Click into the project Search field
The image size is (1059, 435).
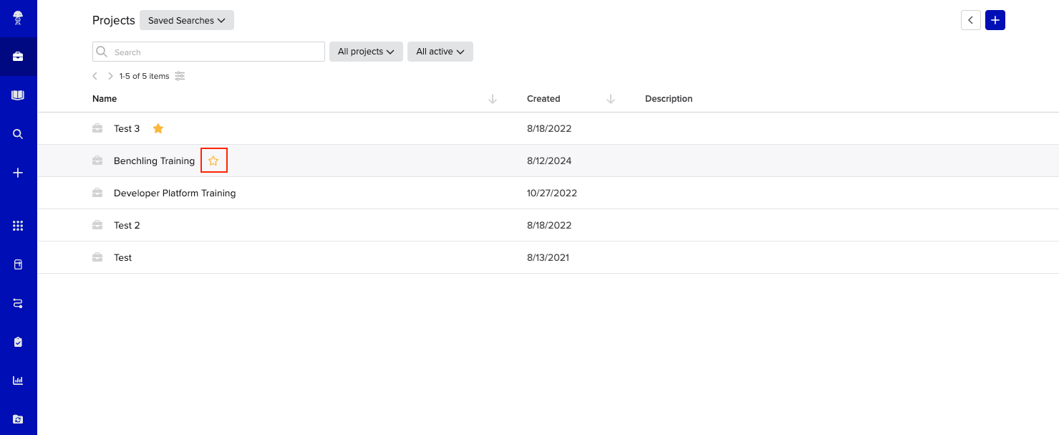(x=215, y=52)
